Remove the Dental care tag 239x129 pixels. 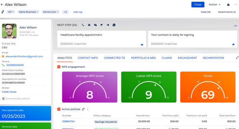tap(57, 12)
